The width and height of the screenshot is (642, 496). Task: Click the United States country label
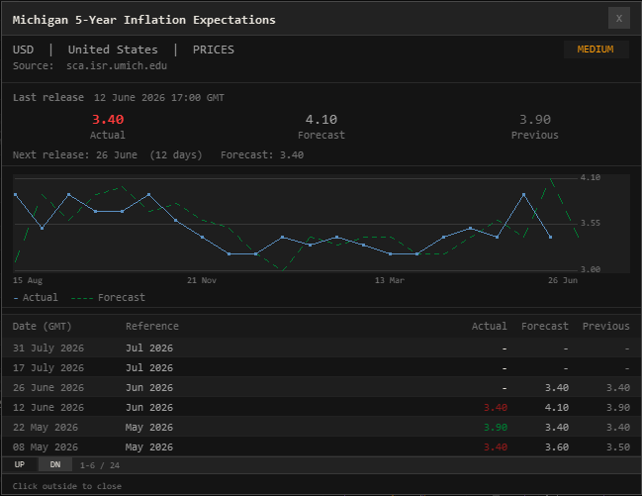click(113, 50)
